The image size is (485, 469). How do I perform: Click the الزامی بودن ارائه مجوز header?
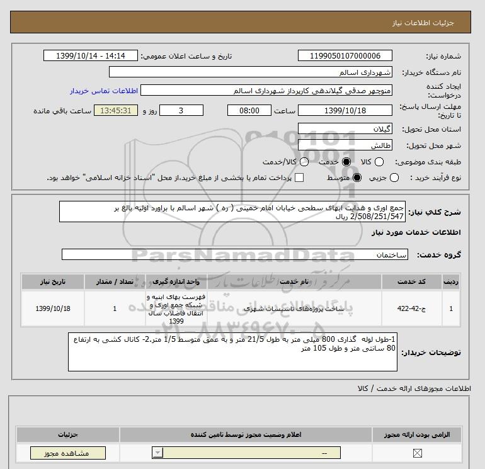click(417, 434)
